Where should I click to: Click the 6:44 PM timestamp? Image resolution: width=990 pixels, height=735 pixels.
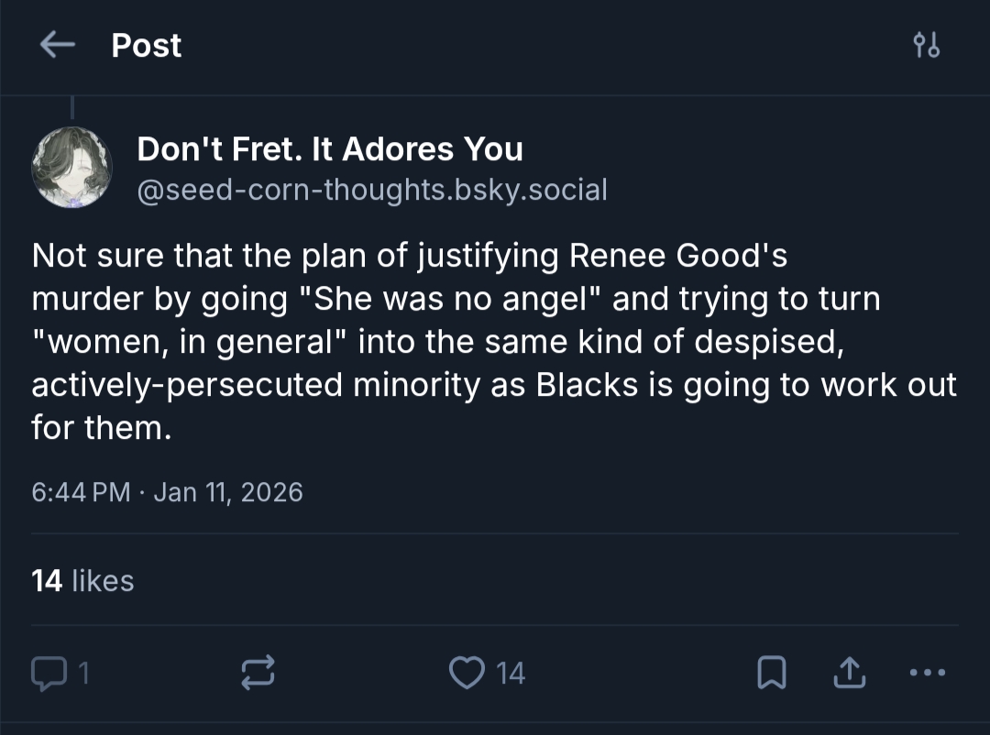(x=81, y=492)
